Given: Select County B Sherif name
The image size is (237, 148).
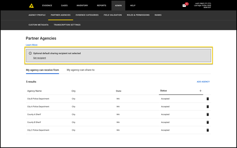Looking at the screenshot, I should click(34, 122).
